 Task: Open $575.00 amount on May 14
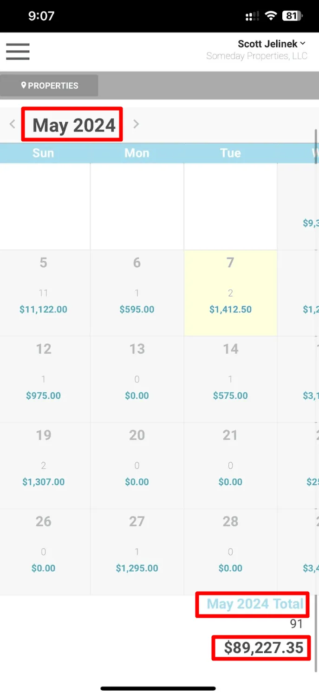click(230, 396)
